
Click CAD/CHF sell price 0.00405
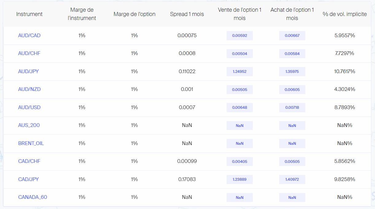click(240, 162)
